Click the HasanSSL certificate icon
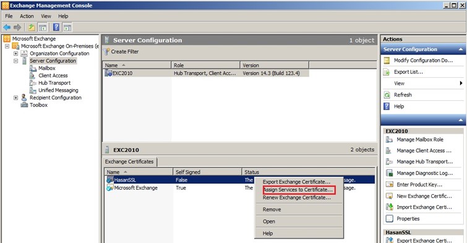467x243 pixels. (110, 179)
